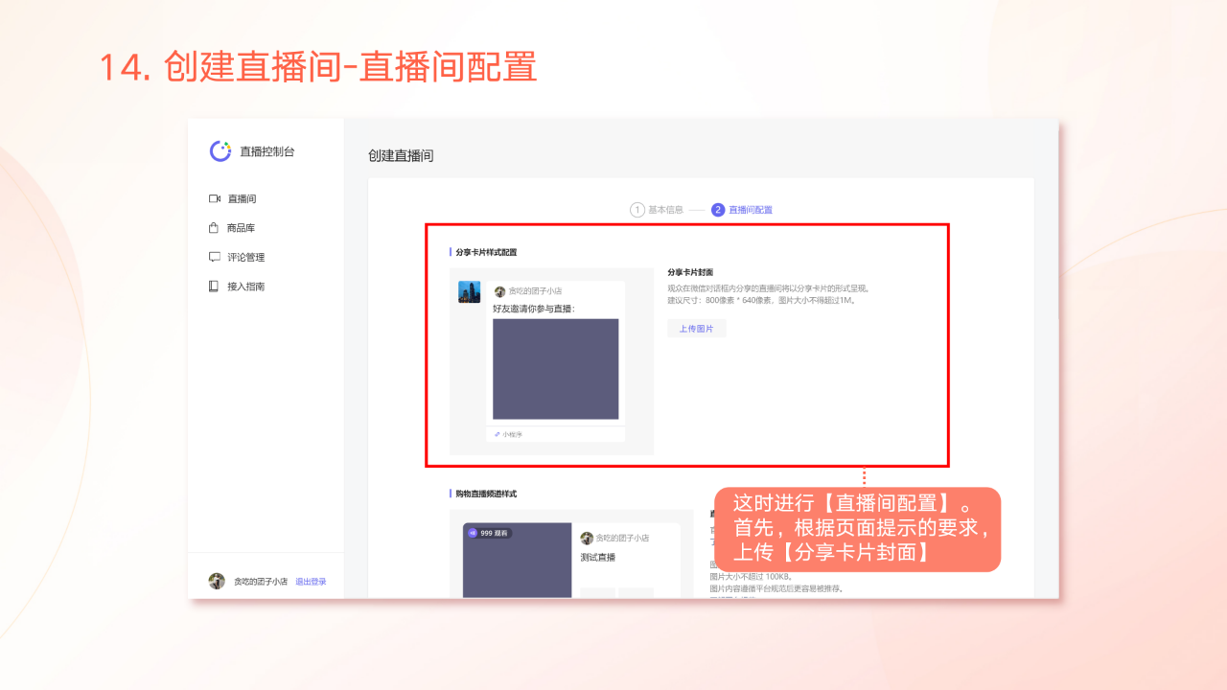1227x690 pixels.
Task: Click the 999 观看 viewers badge
Action: [x=490, y=533]
